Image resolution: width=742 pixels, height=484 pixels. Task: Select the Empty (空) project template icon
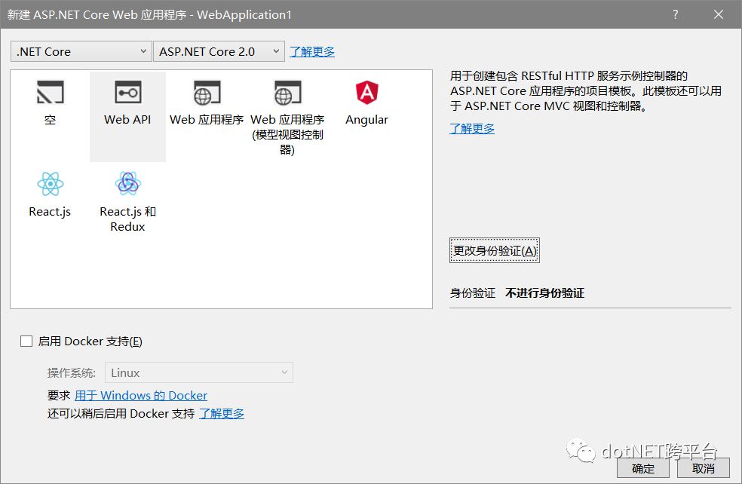click(x=51, y=92)
